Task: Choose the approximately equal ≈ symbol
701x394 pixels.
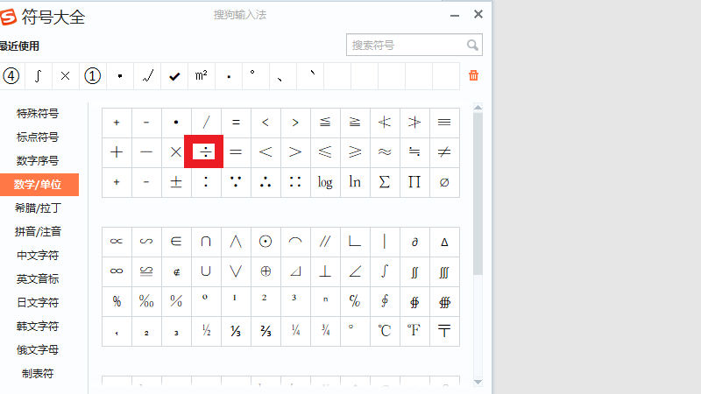Action: point(385,152)
